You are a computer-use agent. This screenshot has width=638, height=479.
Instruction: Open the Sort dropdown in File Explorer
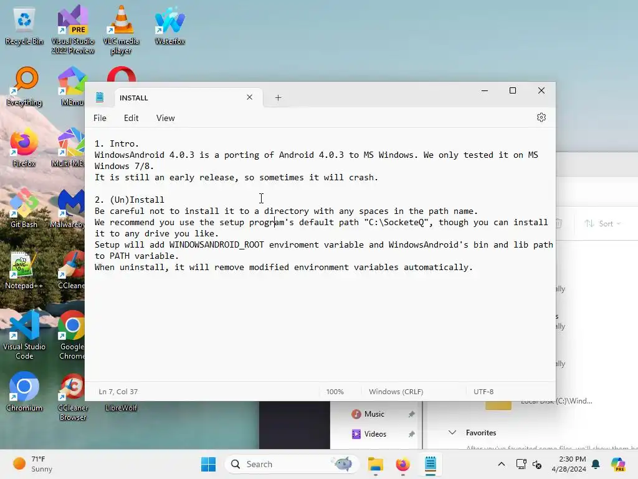[602, 223]
